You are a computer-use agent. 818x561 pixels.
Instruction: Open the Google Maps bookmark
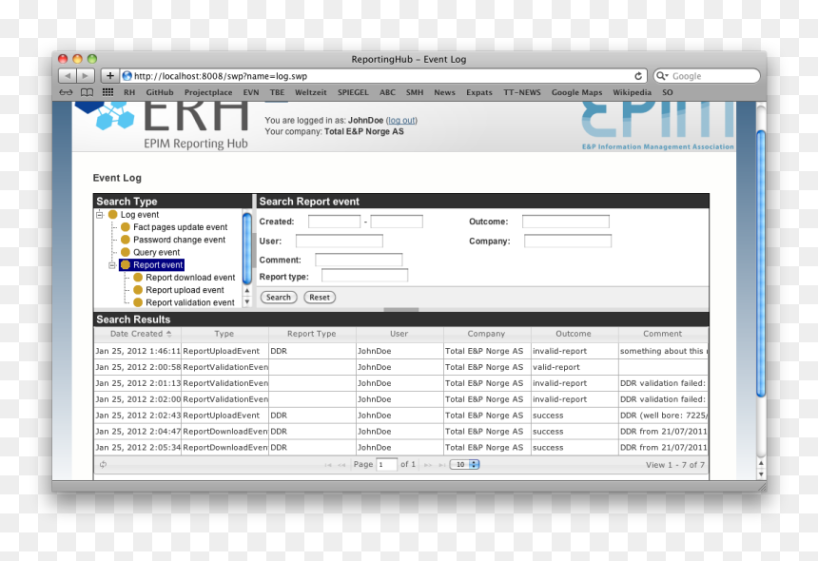(x=577, y=92)
